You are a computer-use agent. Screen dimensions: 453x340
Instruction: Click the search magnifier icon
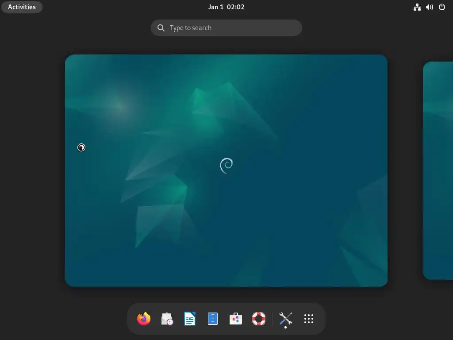tap(161, 28)
